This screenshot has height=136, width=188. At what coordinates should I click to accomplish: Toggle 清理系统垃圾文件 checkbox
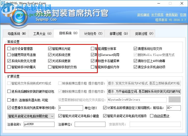(135, 49)
